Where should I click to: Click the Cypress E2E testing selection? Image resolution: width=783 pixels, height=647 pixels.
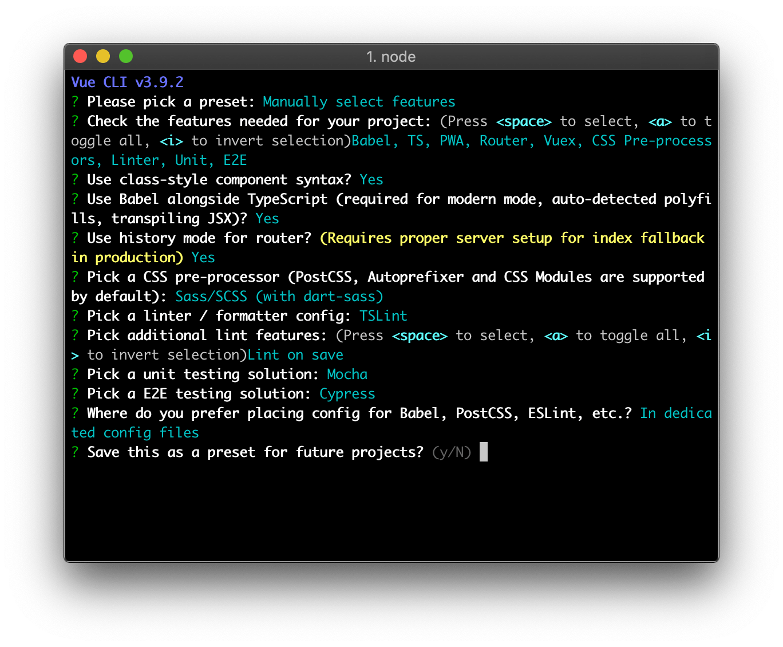point(347,393)
